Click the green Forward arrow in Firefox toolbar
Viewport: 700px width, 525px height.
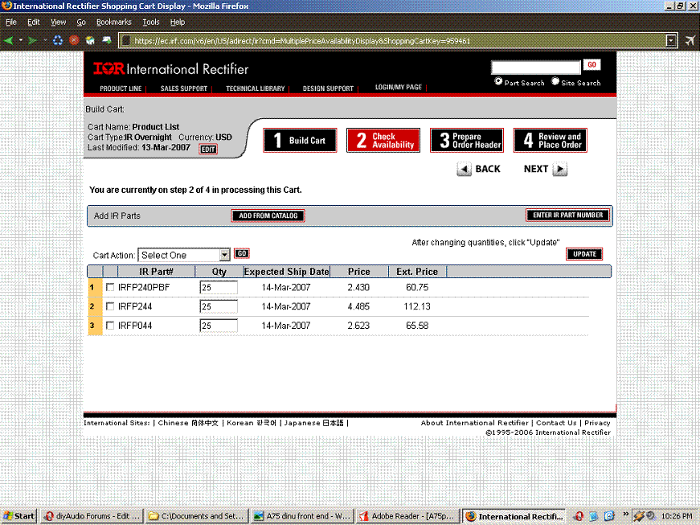(33, 41)
